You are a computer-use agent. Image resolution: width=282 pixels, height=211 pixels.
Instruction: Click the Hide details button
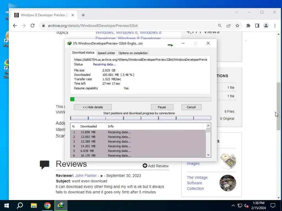tap(93, 107)
